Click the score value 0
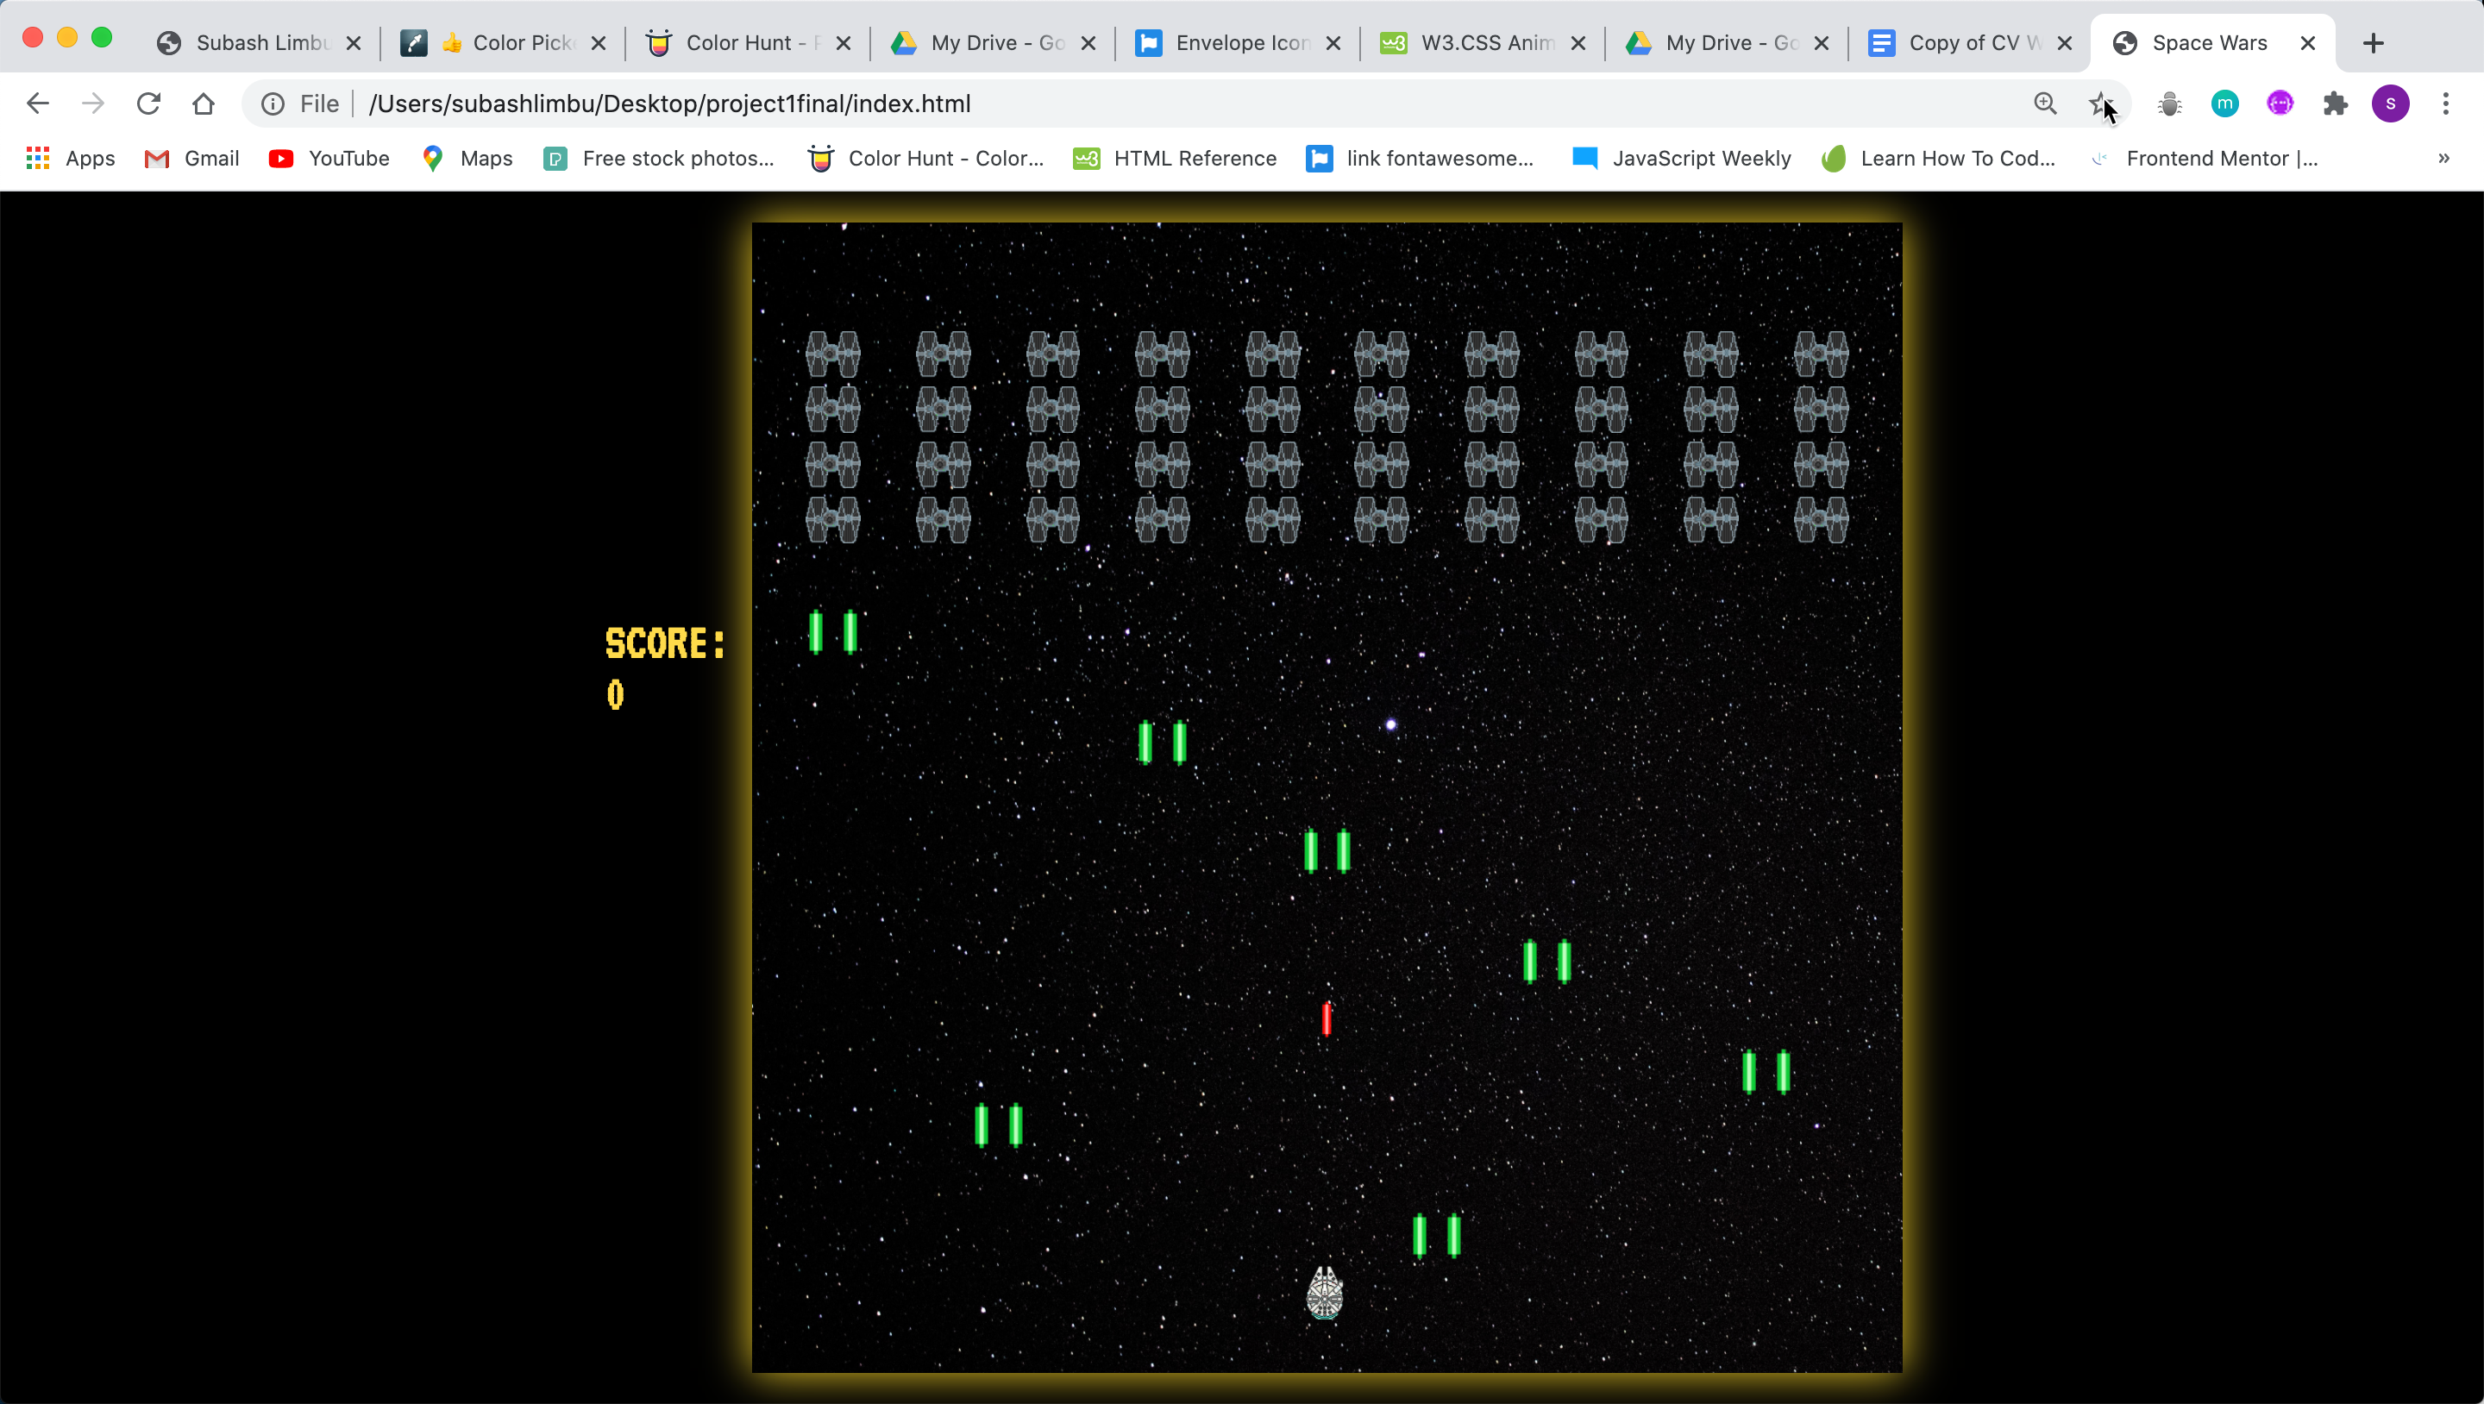This screenshot has height=1404, width=2484. (615, 694)
